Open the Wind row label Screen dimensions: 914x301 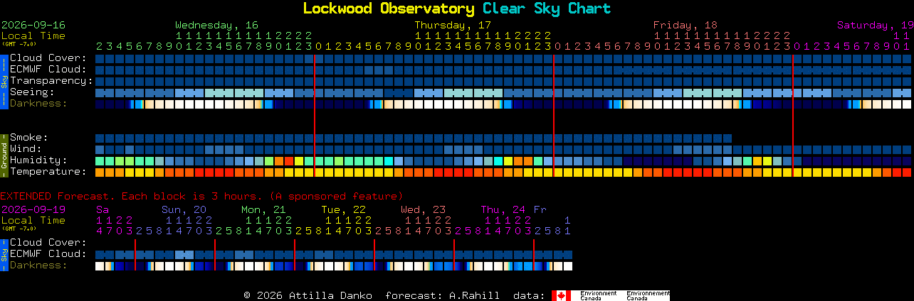26,149
